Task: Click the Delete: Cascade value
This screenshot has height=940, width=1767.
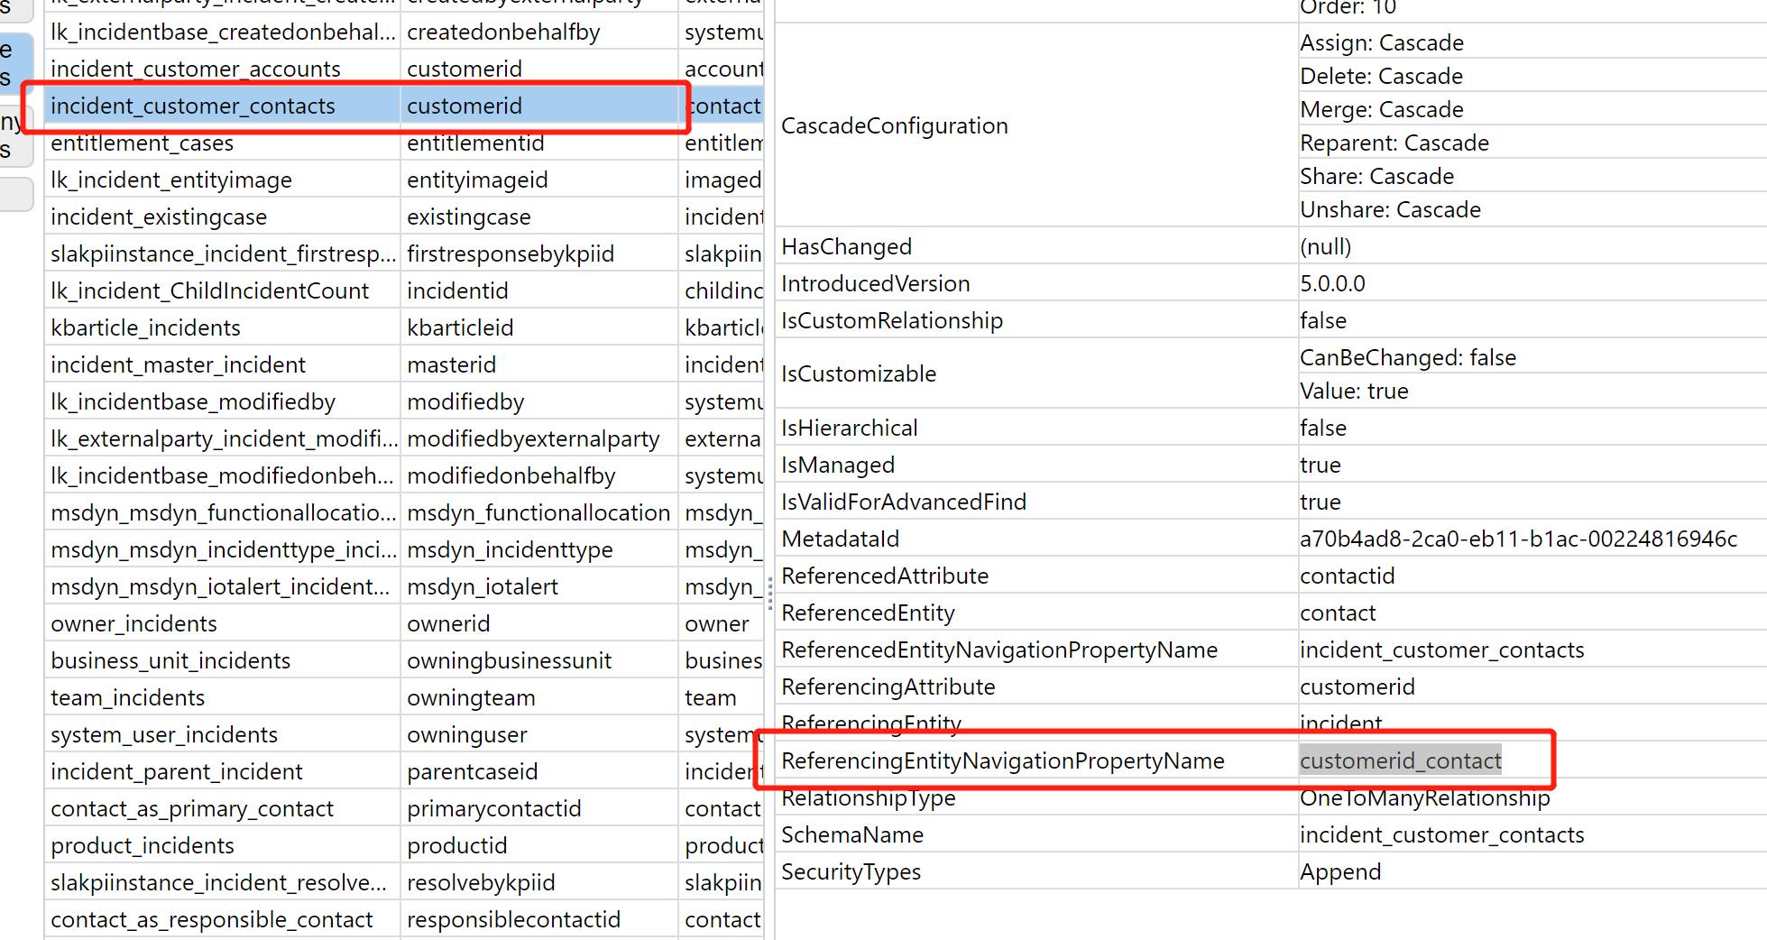Action: [1381, 76]
